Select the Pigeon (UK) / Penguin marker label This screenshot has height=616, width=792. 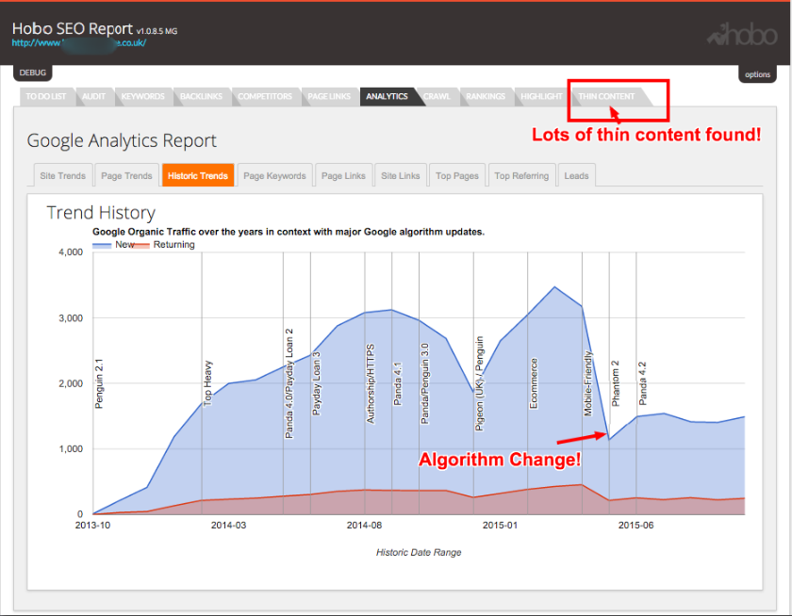click(479, 383)
